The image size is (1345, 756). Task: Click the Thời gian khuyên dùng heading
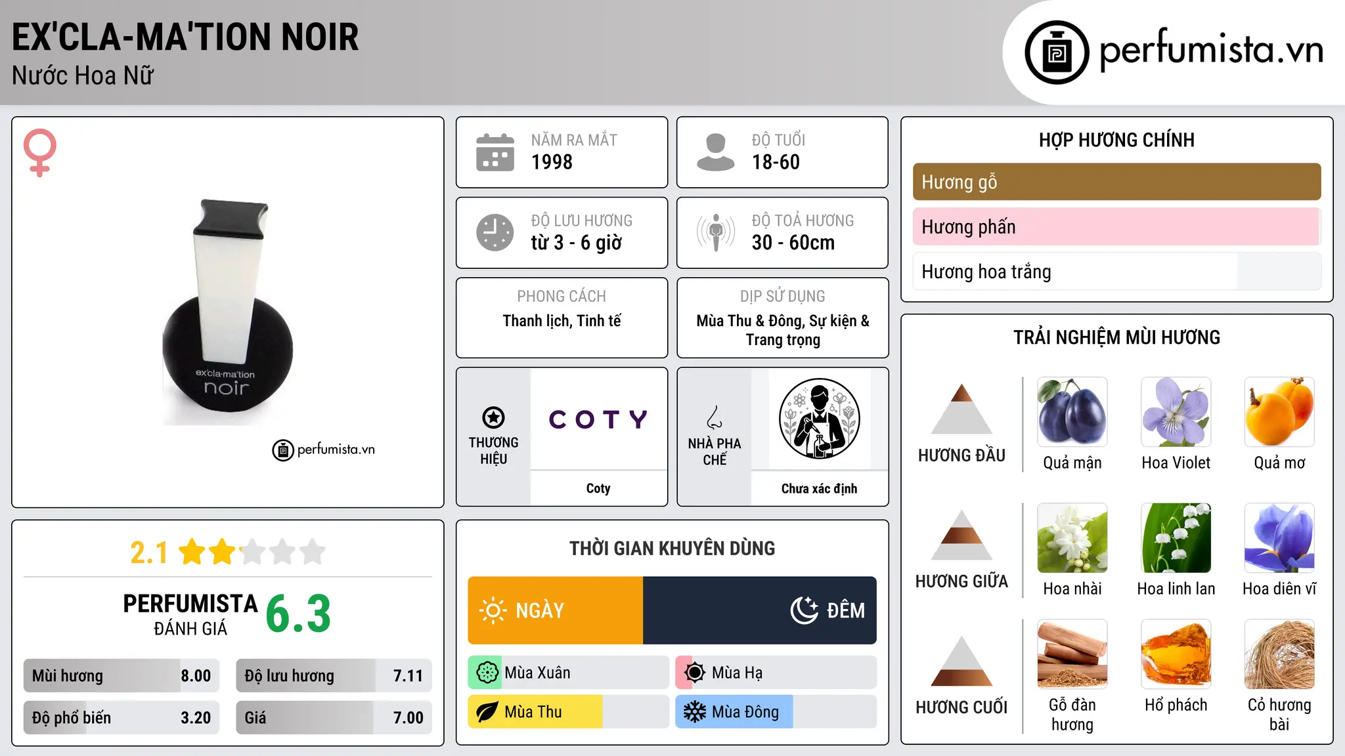click(672, 549)
